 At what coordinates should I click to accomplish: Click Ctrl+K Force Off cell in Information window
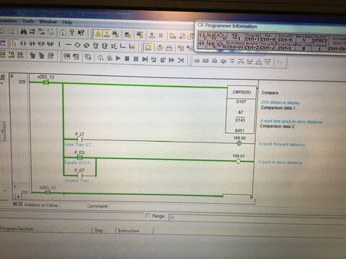(x=285, y=39)
